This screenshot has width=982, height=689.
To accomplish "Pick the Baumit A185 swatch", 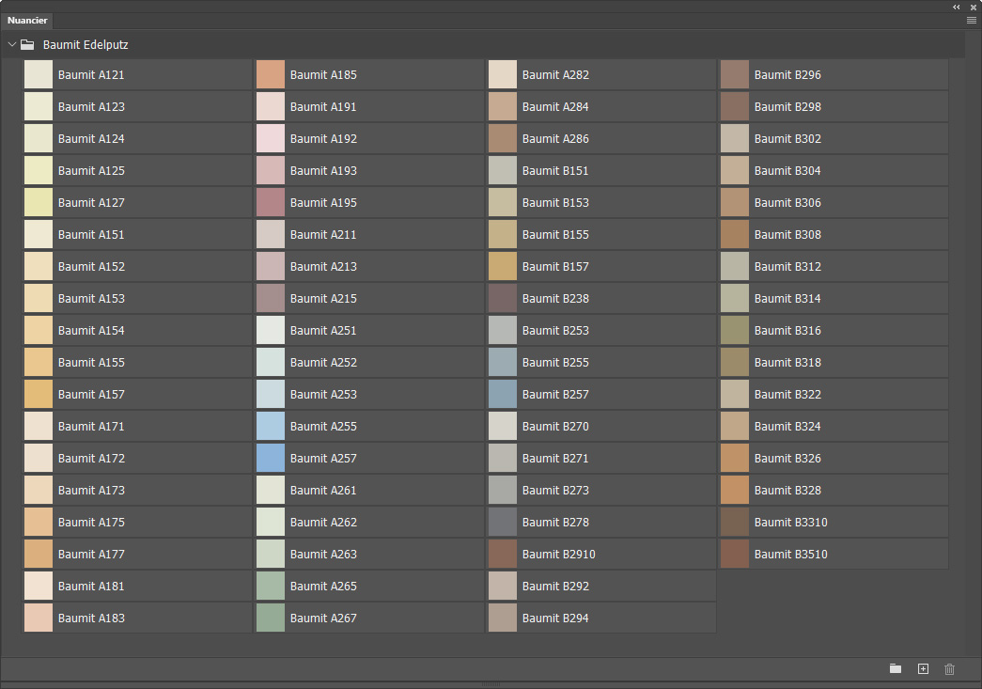I will (x=271, y=74).
